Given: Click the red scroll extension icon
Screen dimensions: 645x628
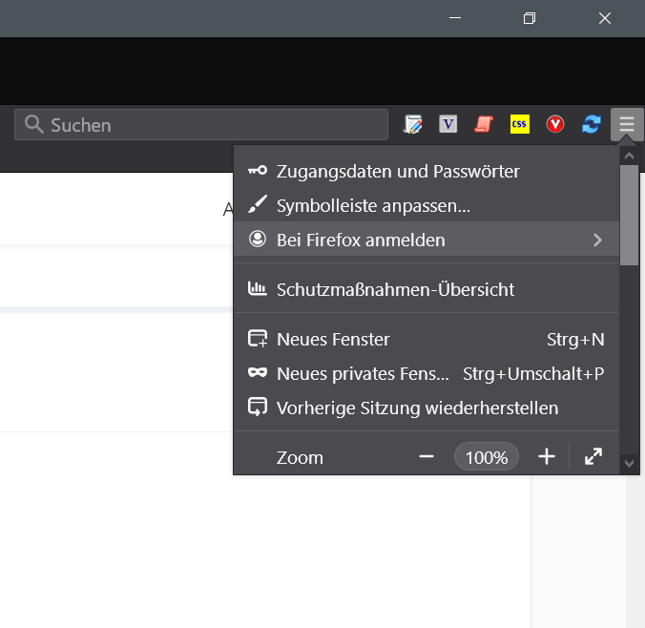Looking at the screenshot, I should [484, 124].
